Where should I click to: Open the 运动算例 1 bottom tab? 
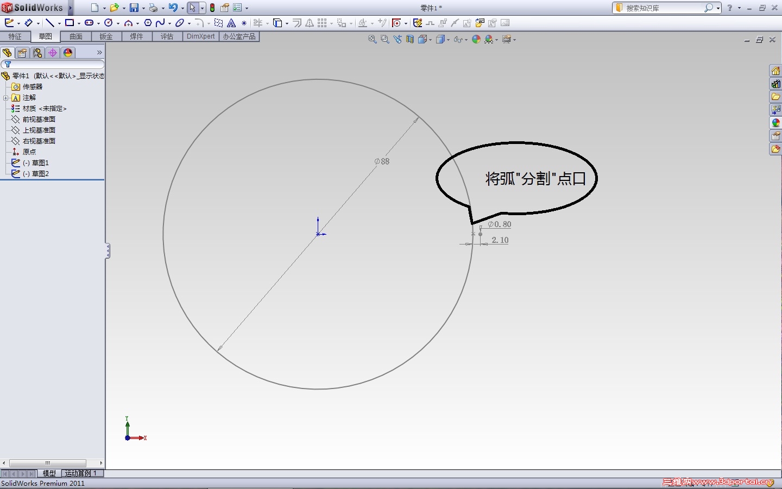[x=81, y=473]
